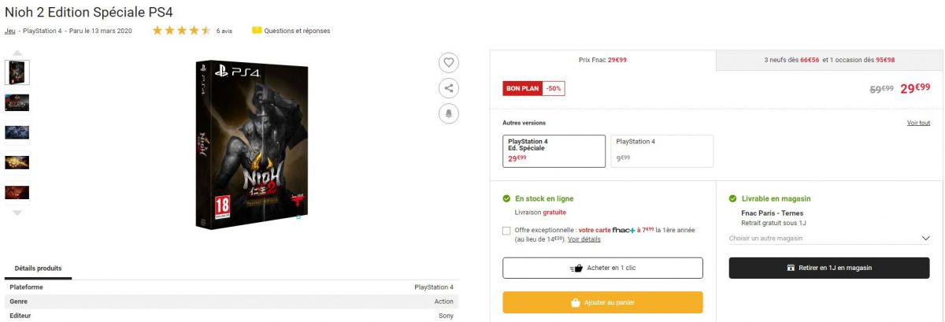The width and height of the screenshot is (945, 322).
Task: Open the Voir tout versions link
Action: tap(918, 123)
